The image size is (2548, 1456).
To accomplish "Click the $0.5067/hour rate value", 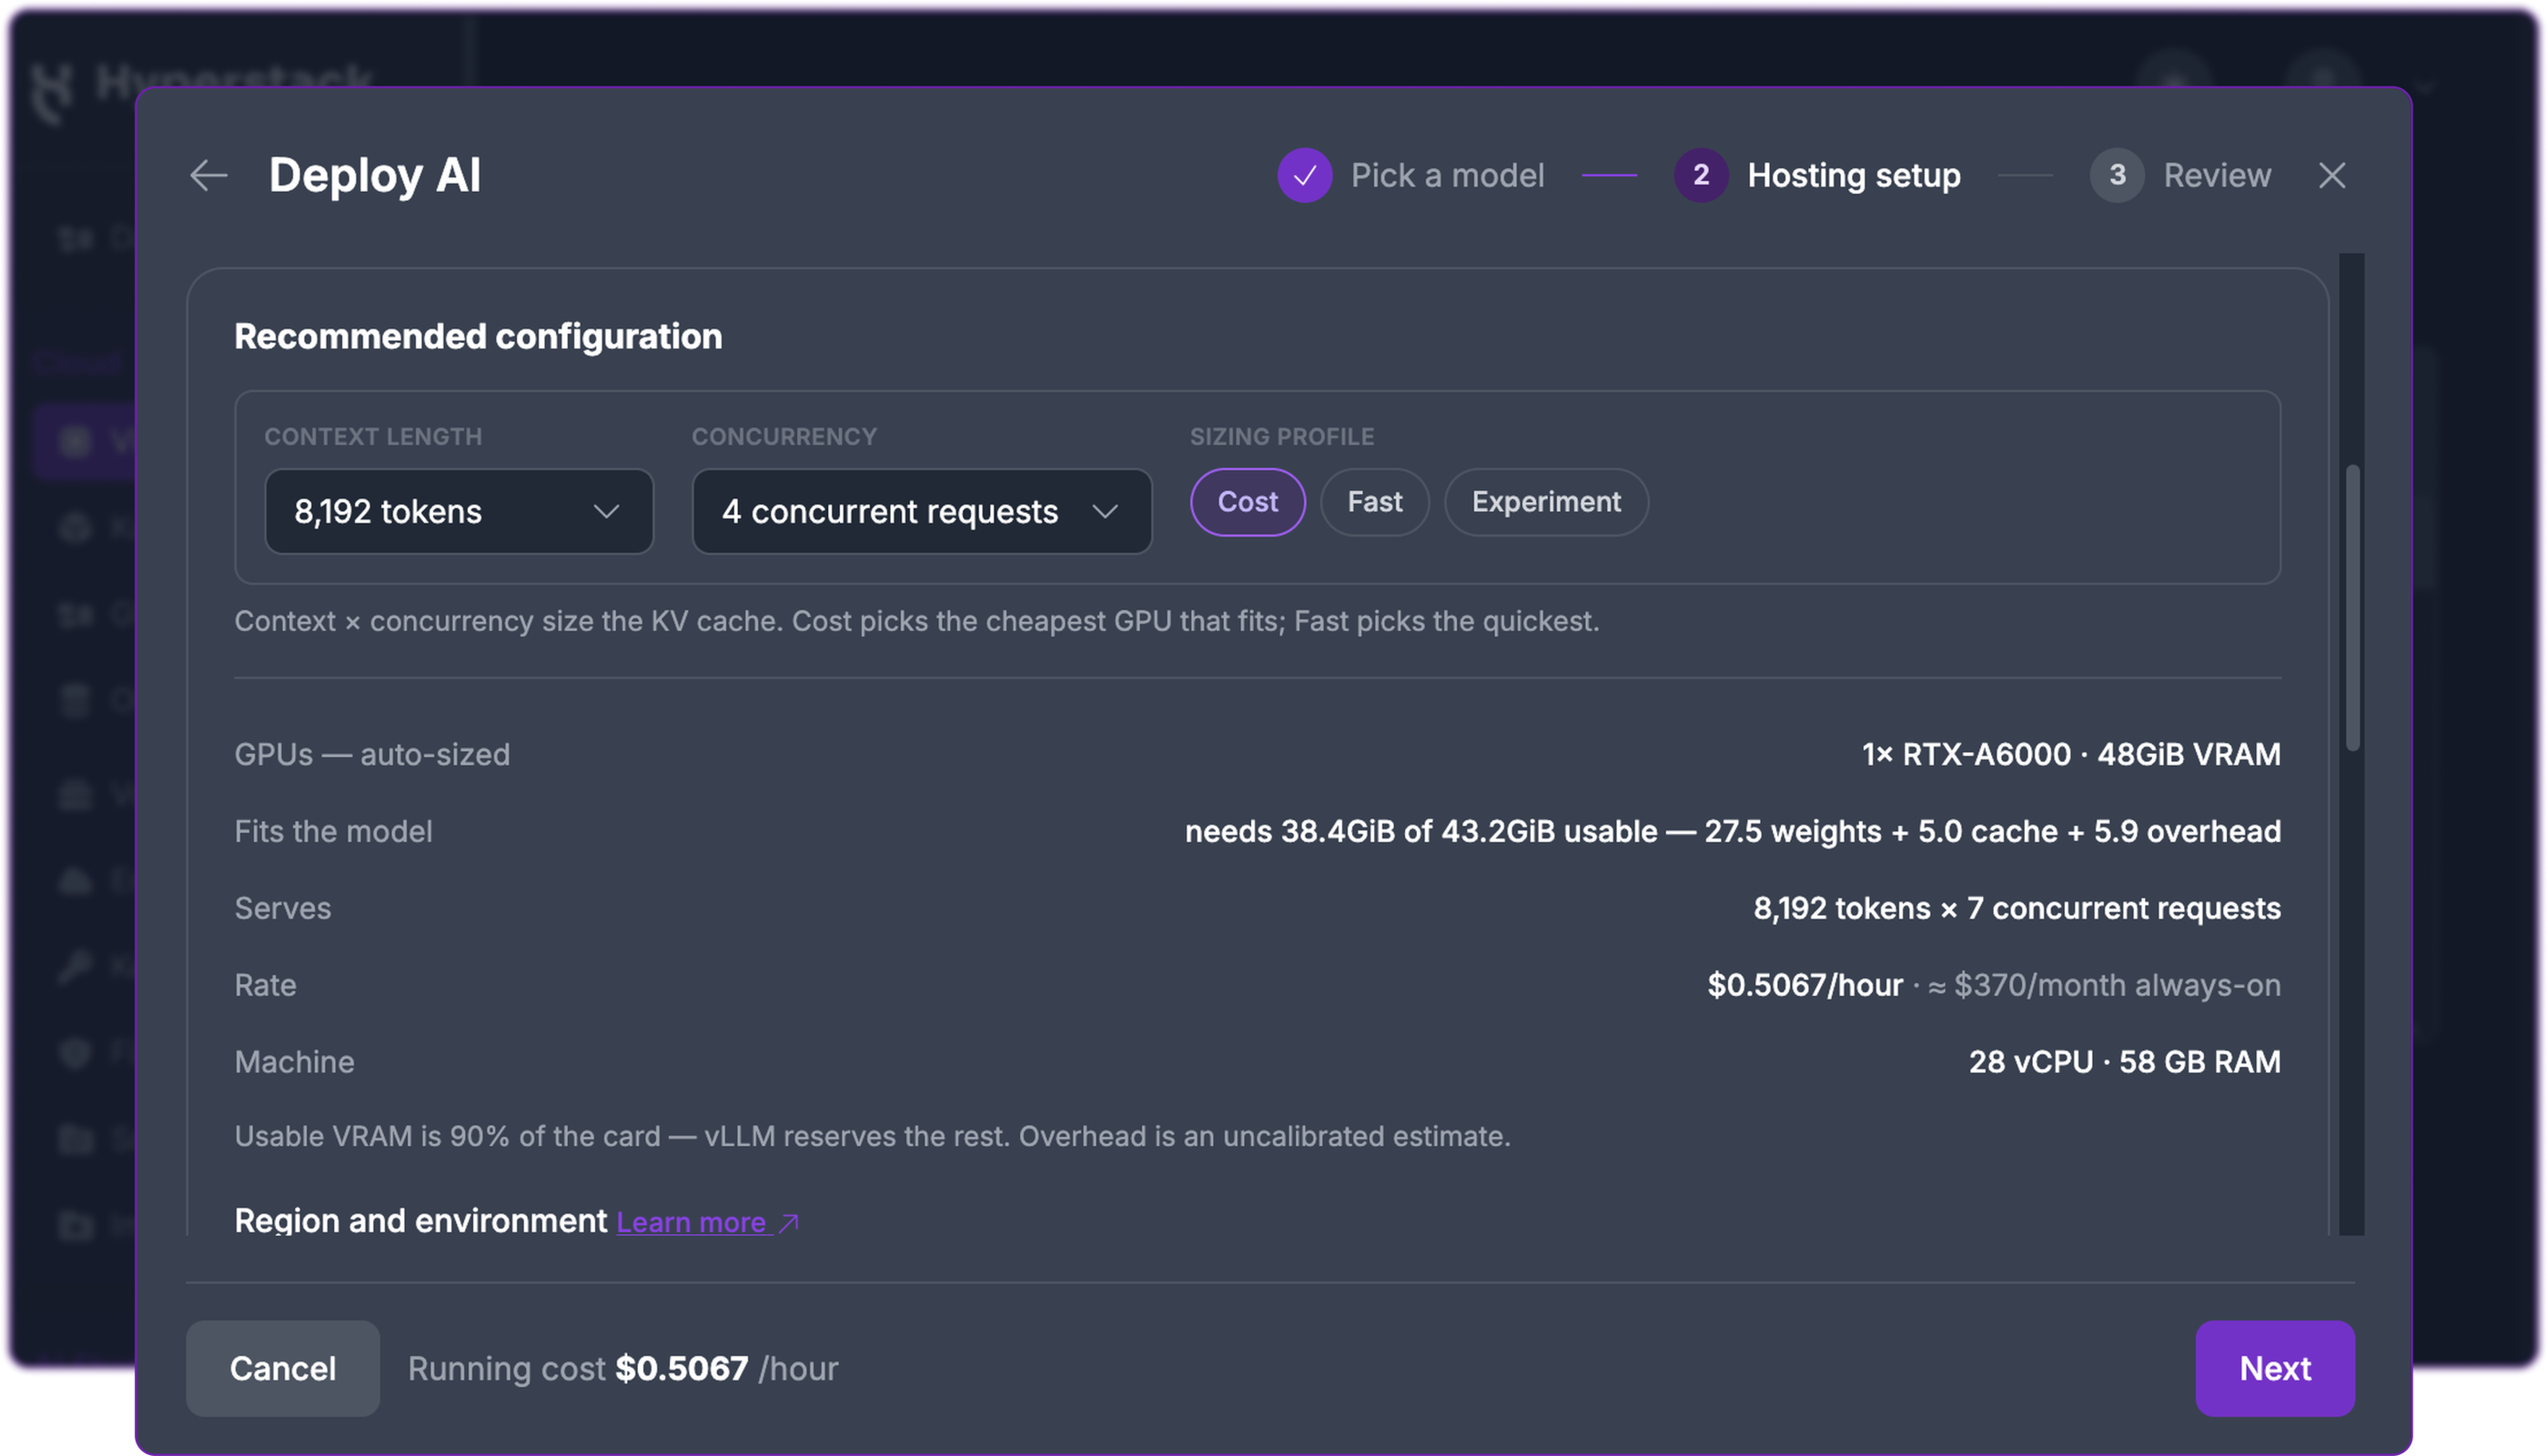I will 1805,985.
